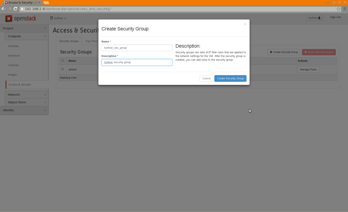Viewport: 348px width, 212px height.
Task: Collapse the Compute sidebar section
Action: 24,36
